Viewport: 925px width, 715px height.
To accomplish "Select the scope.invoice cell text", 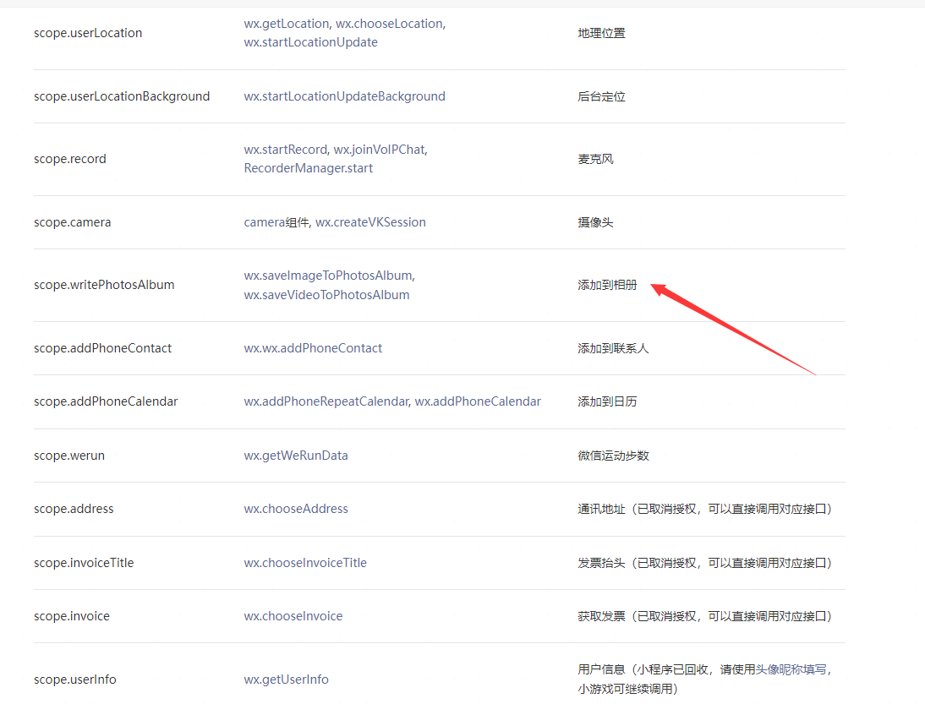I will coord(72,616).
